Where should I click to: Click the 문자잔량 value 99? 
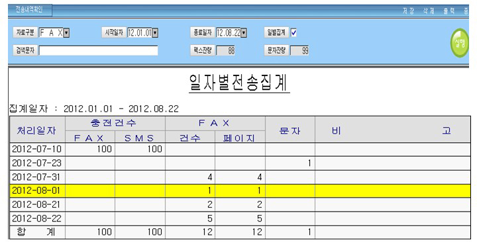click(299, 51)
